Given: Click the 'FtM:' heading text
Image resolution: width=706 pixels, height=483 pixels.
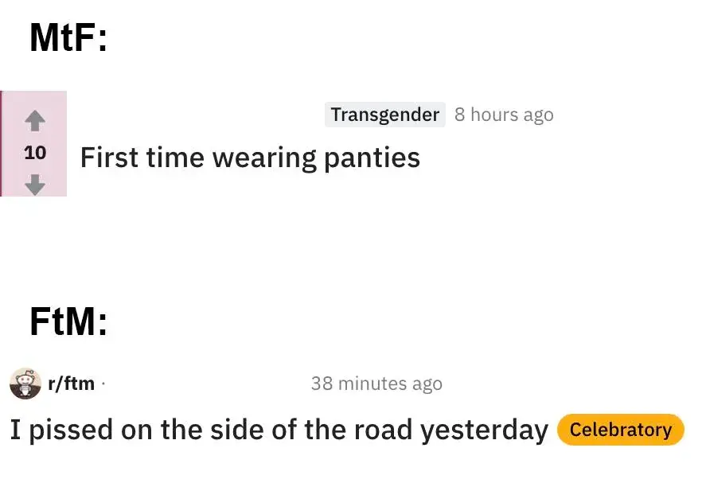Looking at the screenshot, I should (x=68, y=321).
